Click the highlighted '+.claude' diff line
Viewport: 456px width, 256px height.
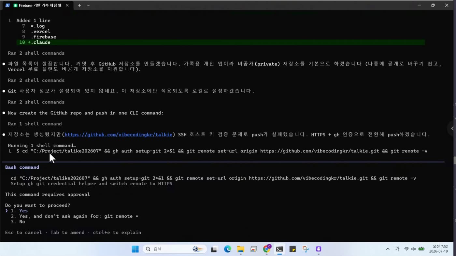pos(221,42)
